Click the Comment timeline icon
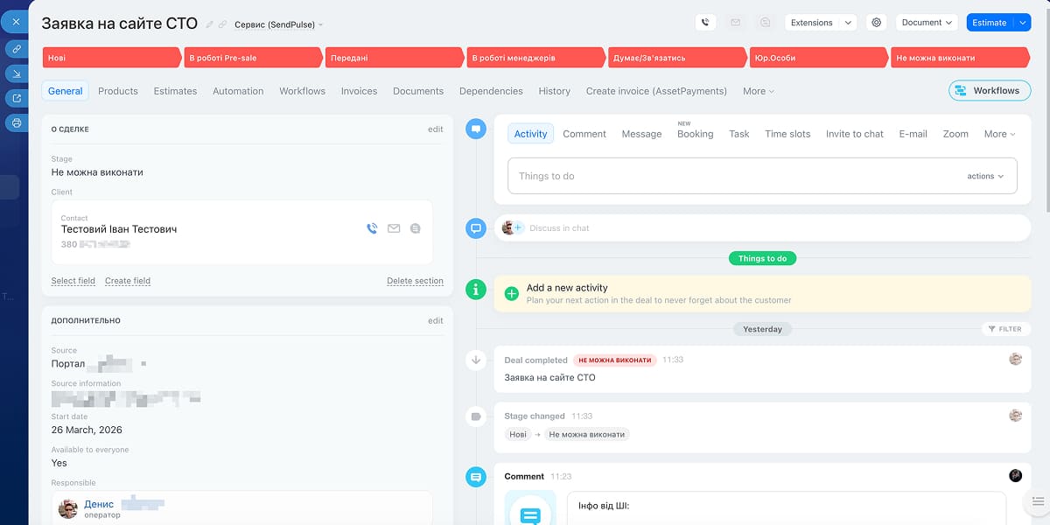Screen dimensions: 1050x525 476,477
